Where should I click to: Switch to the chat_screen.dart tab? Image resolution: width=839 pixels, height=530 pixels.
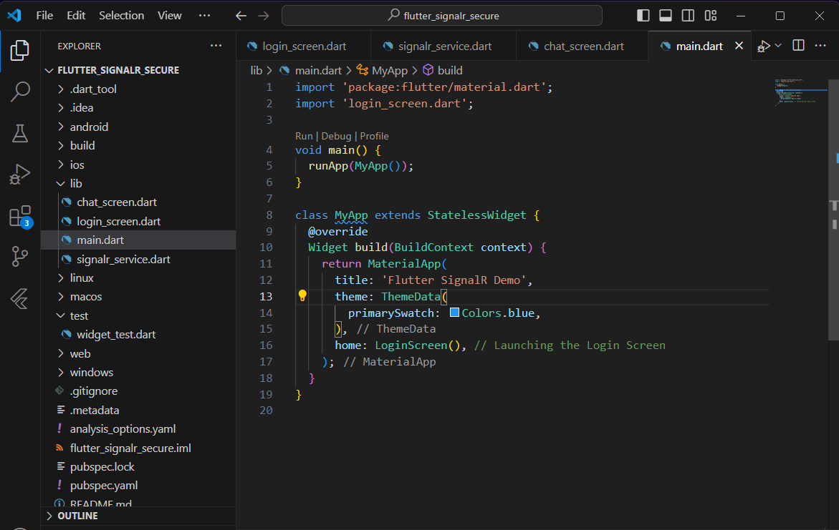click(x=583, y=46)
